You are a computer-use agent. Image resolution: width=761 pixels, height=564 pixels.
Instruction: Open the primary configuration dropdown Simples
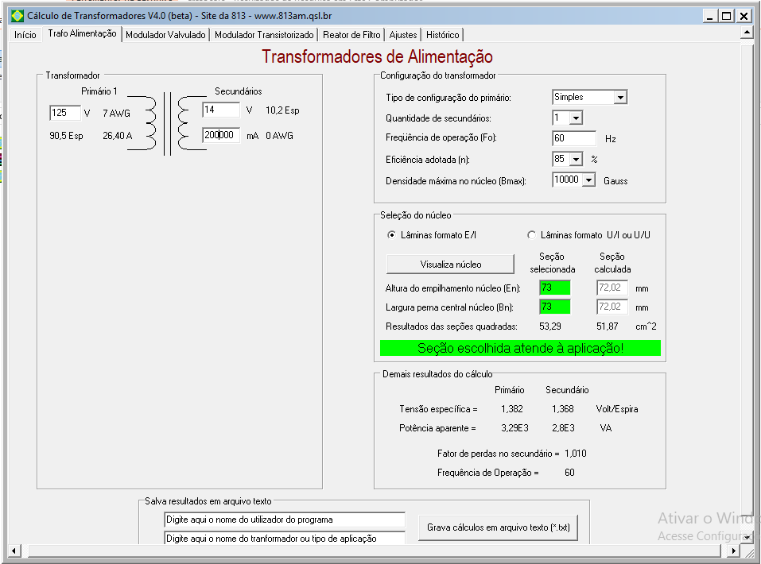pyautogui.click(x=590, y=97)
